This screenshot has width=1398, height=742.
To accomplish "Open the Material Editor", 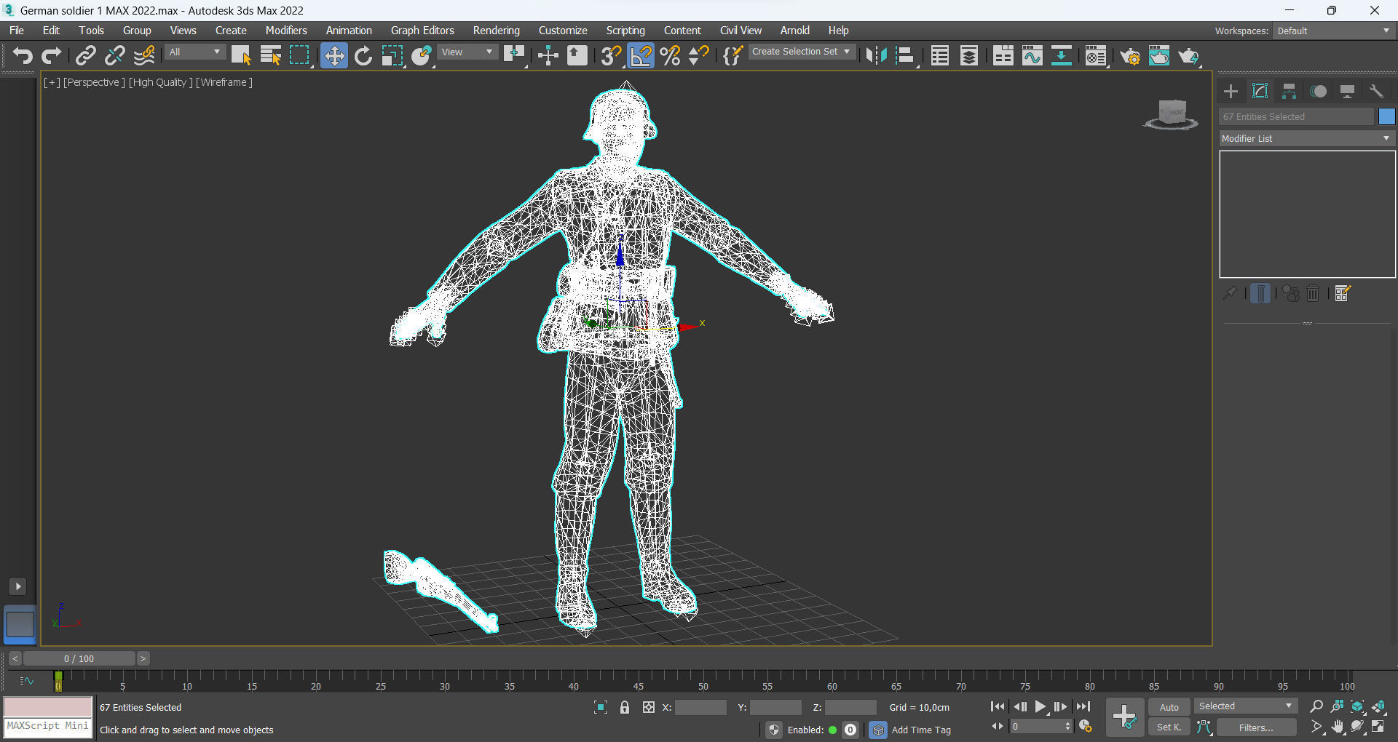I will (x=1095, y=55).
